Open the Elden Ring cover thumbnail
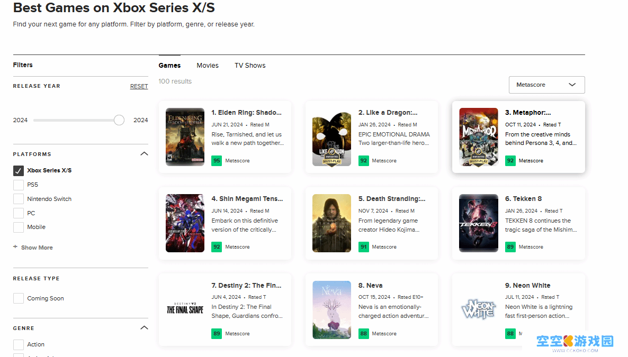This screenshot has width=628, height=357. pos(185,137)
